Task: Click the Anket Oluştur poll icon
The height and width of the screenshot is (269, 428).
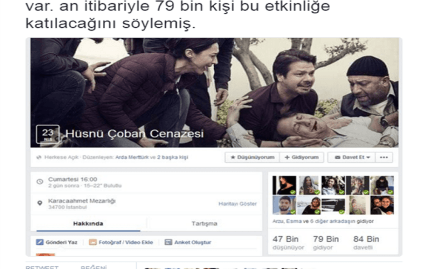Action: (x=168, y=242)
